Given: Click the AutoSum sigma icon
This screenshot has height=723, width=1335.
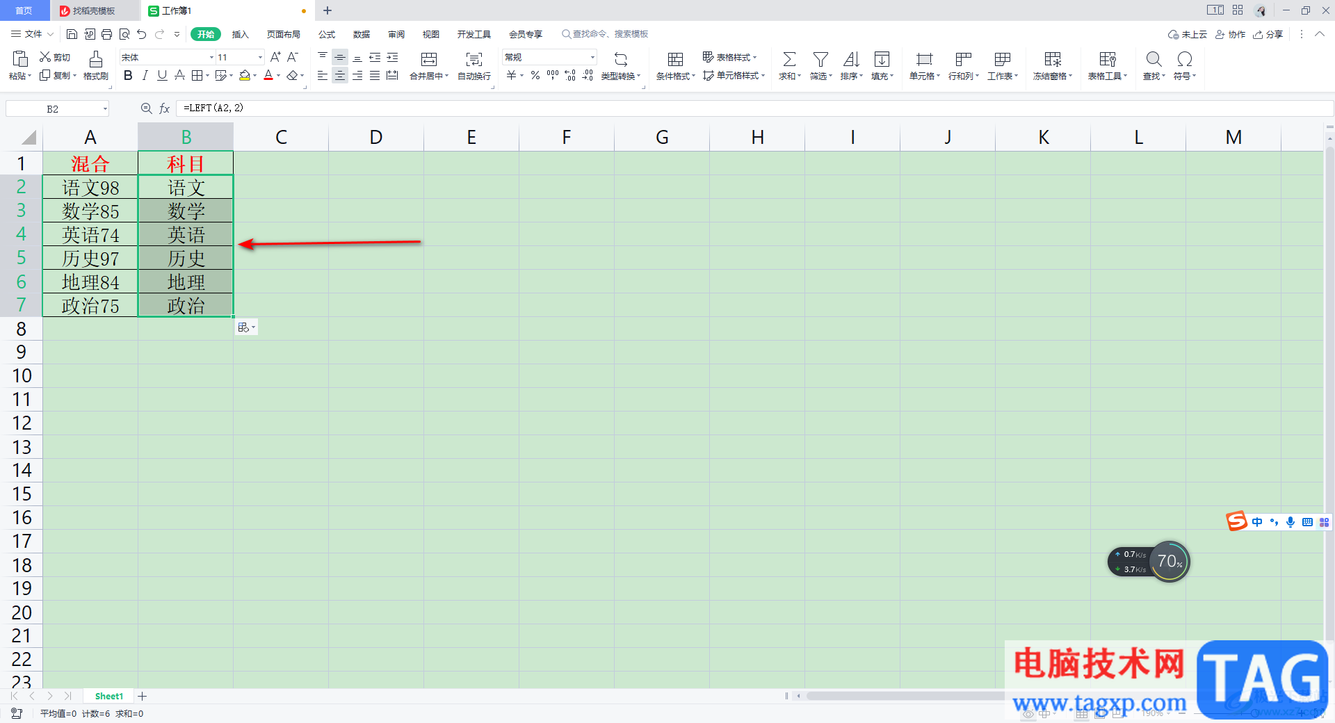Looking at the screenshot, I should click(790, 59).
